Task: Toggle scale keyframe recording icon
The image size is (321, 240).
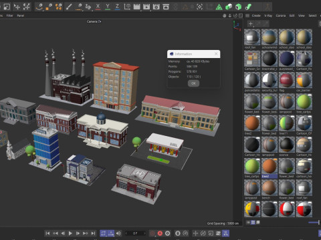Action: tap(211, 233)
